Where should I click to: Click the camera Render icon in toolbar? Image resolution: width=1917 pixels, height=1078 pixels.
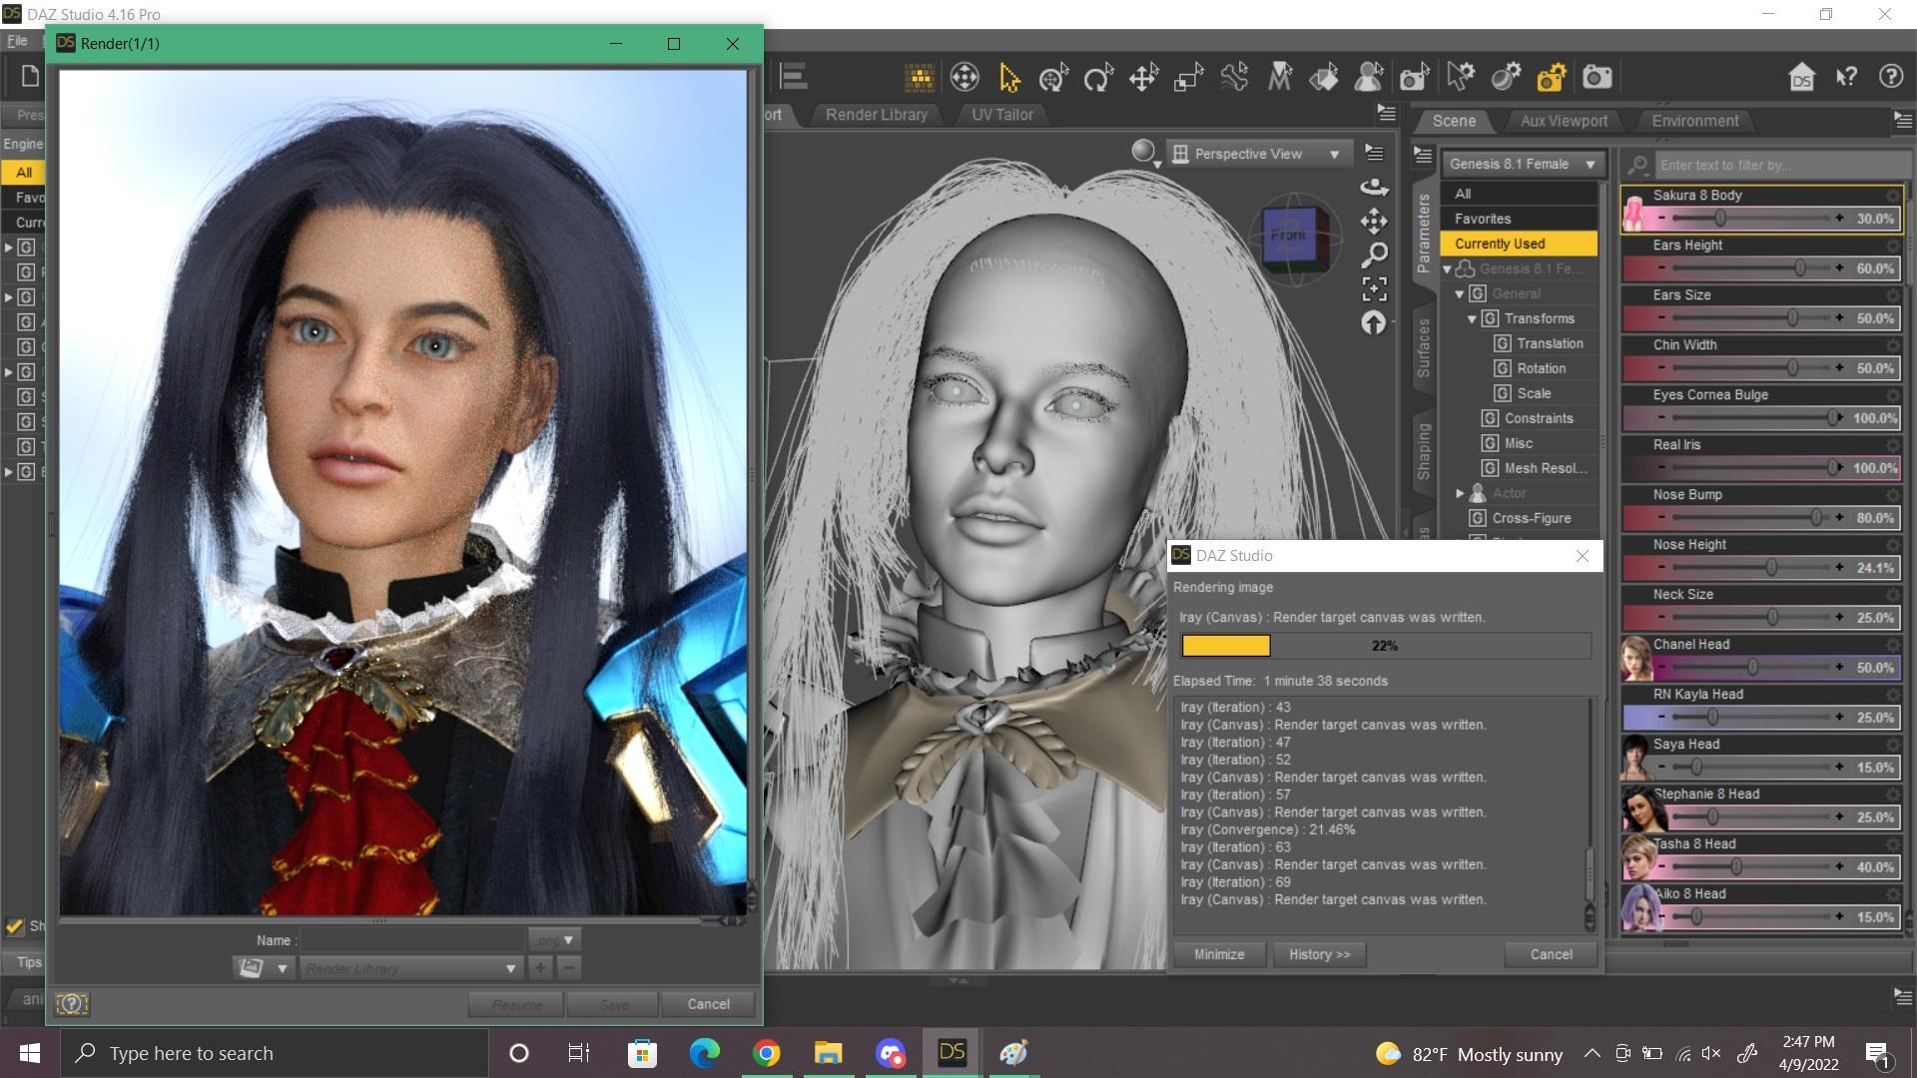click(1597, 77)
